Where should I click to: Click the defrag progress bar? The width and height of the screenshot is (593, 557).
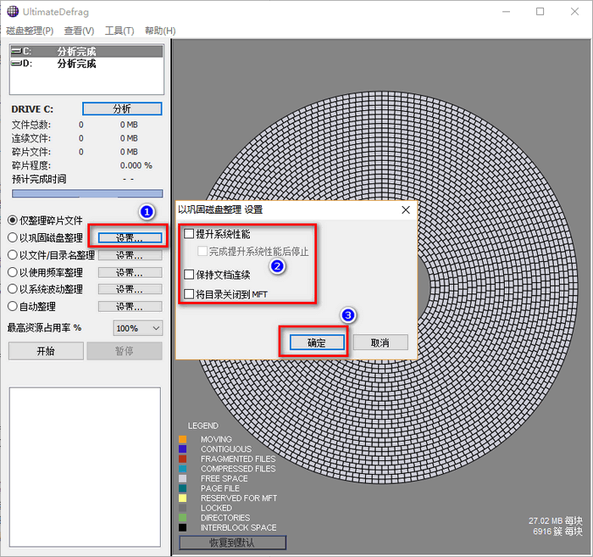click(x=87, y=194)
